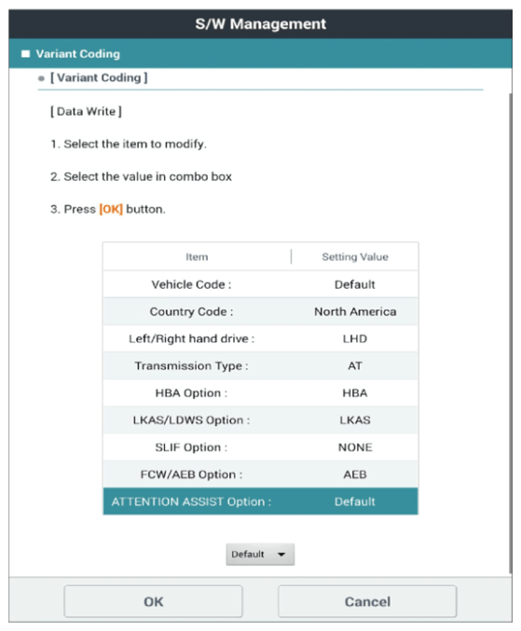Viewport: 521px width, 631px height.
Task: Click the vertical scrollbar on the right
Action: click(x=511, y=333)
